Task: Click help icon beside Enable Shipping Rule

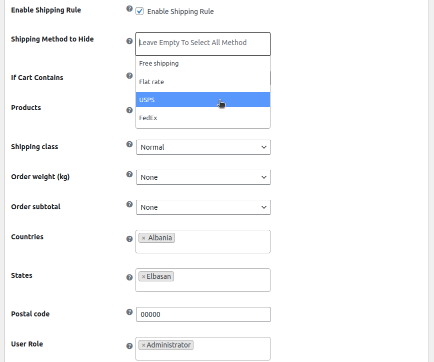Action: click(x=129, y=9)
